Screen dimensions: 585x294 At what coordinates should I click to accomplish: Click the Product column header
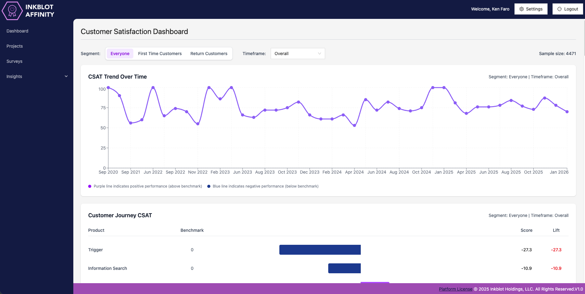click(96, 230)
